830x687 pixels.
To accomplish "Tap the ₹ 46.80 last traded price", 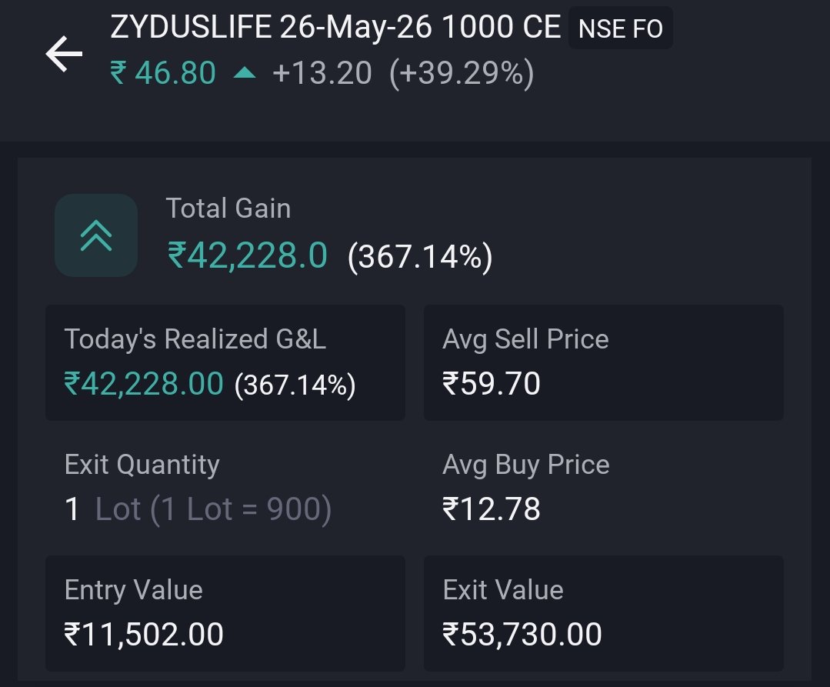I will coord(163,72).
